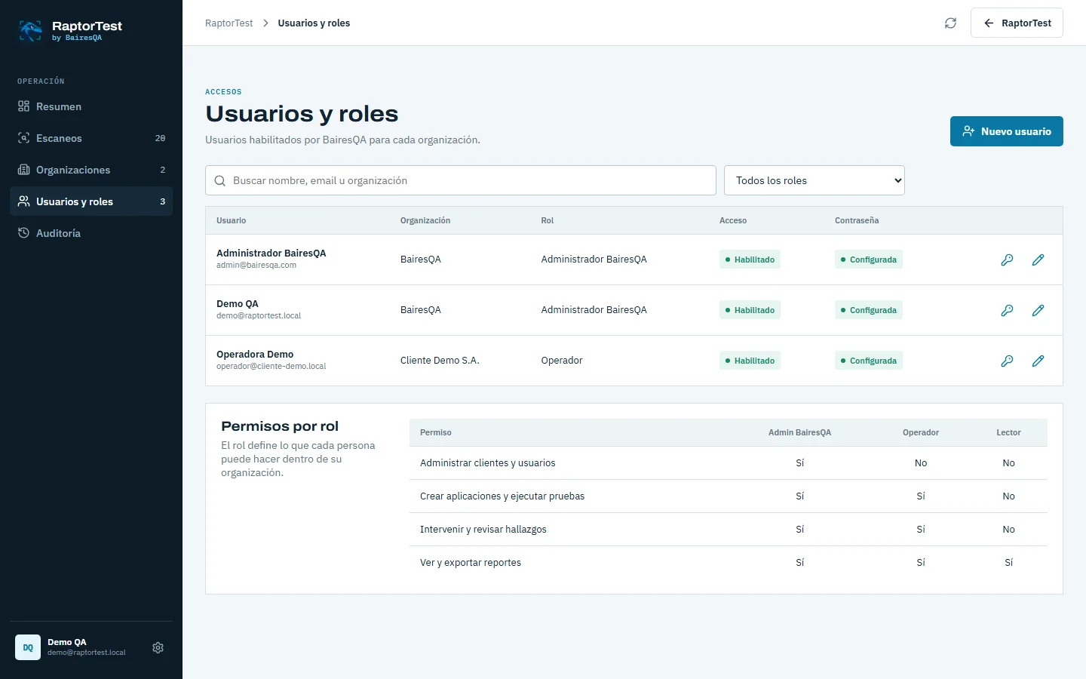
Task: Click the magnifier icon in the search box
Action: pos(220,181)
